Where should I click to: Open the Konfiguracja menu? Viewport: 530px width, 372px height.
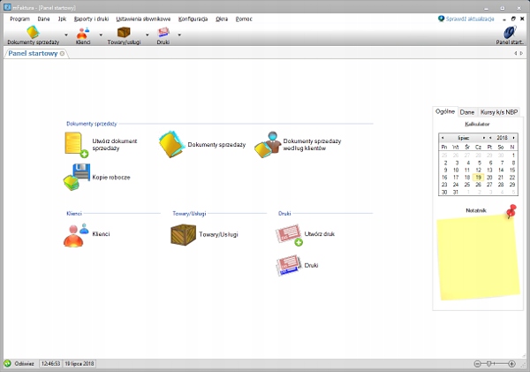pos(193,18)
